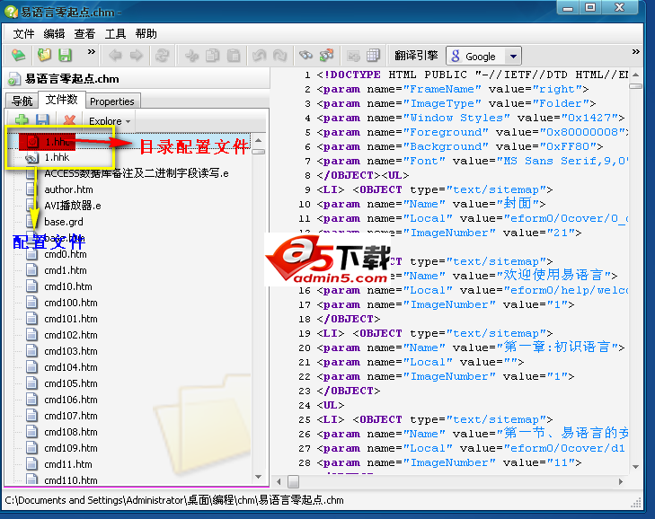Click the green floppy save icon
Screen dimensions: 655x519
click(66, 55)
